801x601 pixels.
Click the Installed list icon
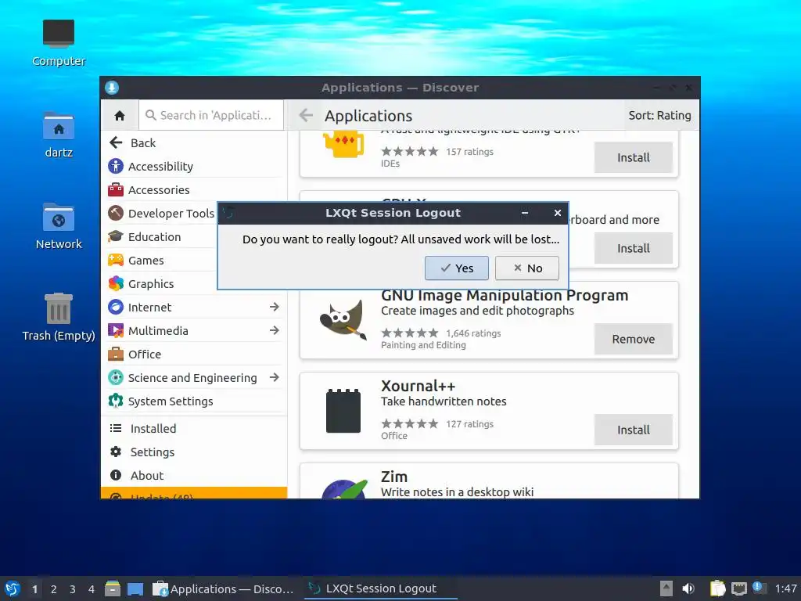[x=116, y=428]
